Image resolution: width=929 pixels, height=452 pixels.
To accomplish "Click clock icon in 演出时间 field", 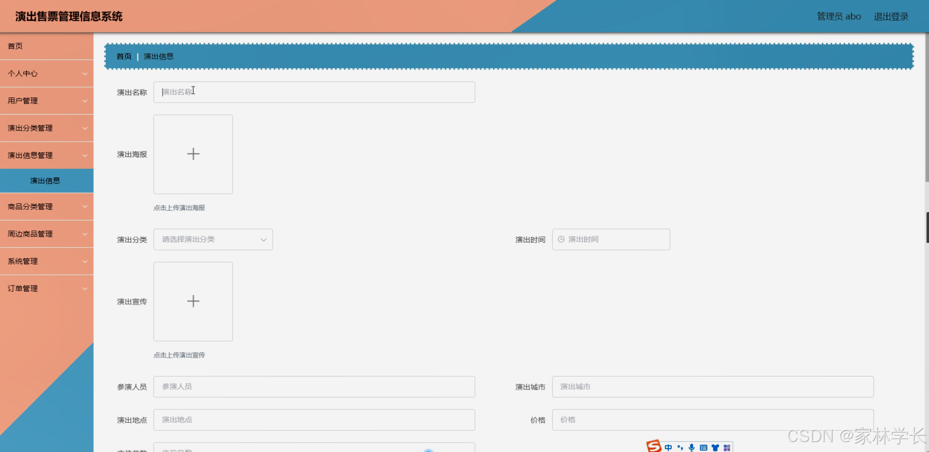I will click(561, 239).
